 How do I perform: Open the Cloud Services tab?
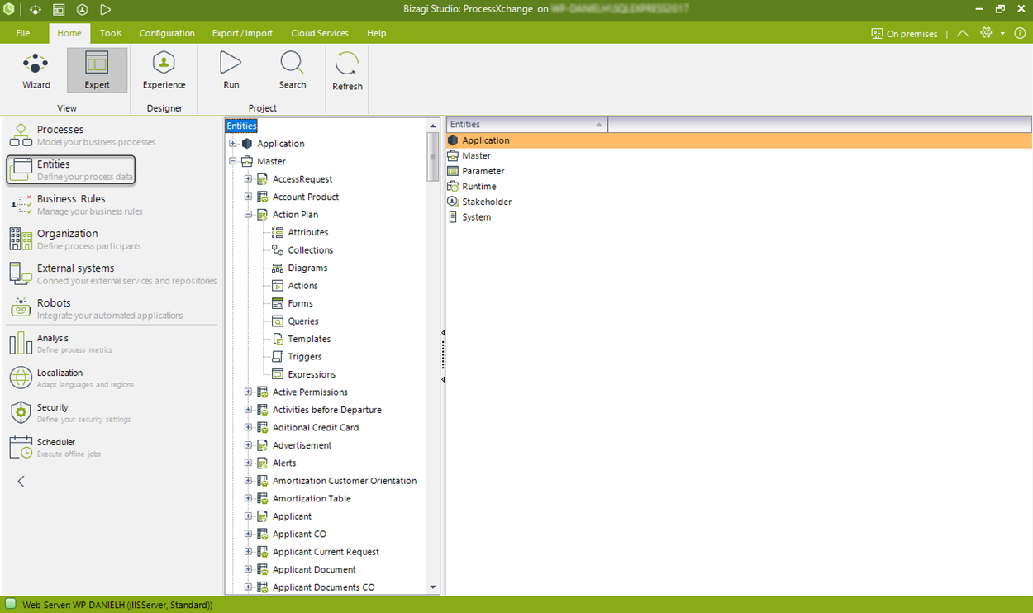tap(320, 33)
